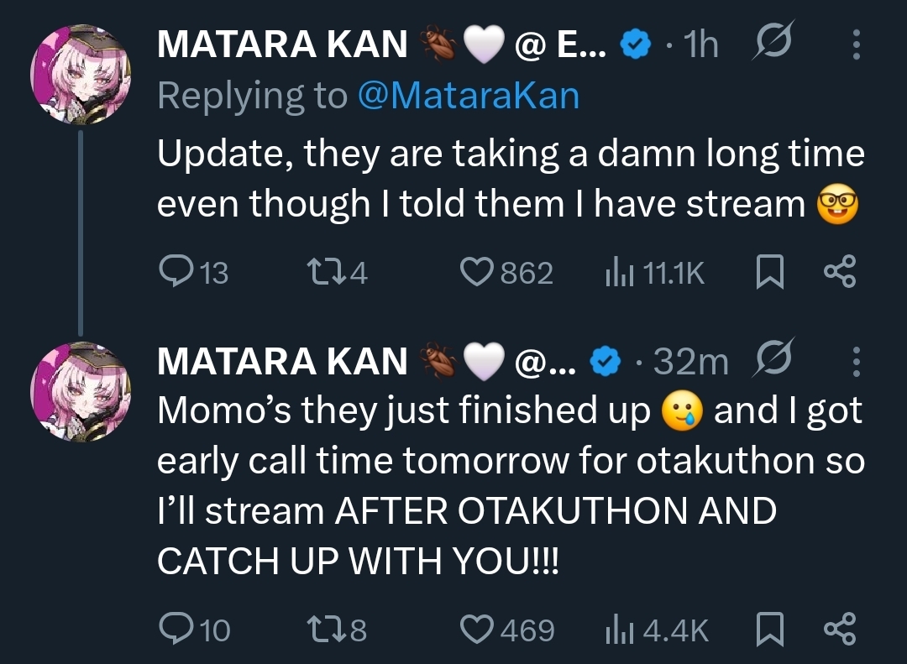
Task: Open the @MataraKan mention link
Action: [x=468, y=97]
